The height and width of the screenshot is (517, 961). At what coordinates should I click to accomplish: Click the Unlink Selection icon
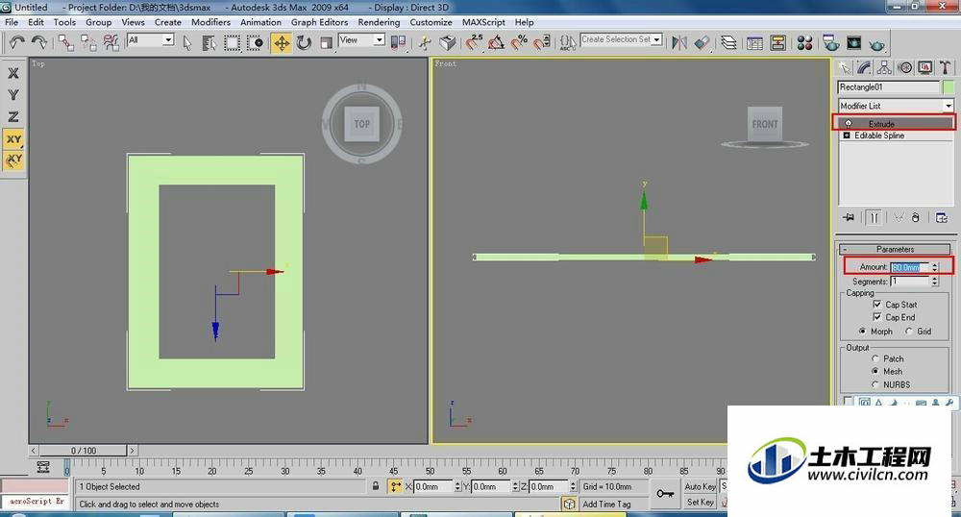pyautogui.click(x=88, y=42)
